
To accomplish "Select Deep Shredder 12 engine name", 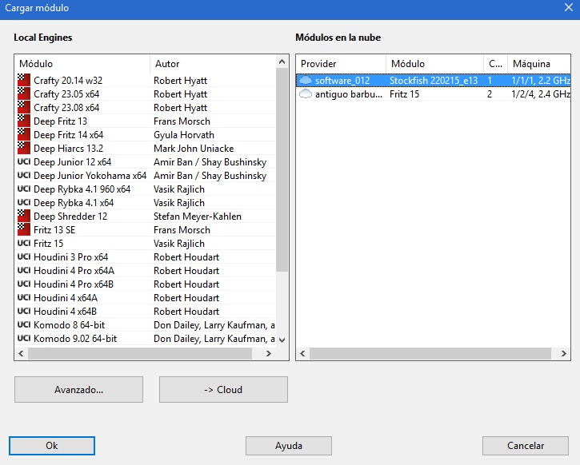I will [x=70, y=216].
